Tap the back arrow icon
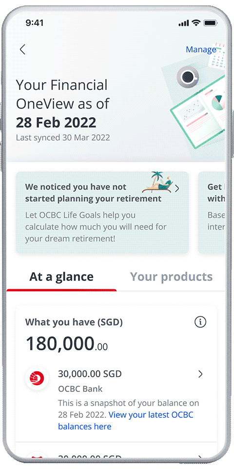This screenshot has height=469, width=234. tap(22, 49)
